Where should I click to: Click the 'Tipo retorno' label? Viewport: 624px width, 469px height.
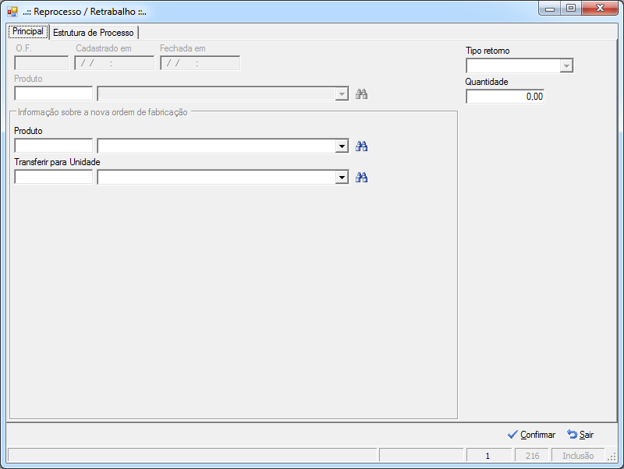487,51
